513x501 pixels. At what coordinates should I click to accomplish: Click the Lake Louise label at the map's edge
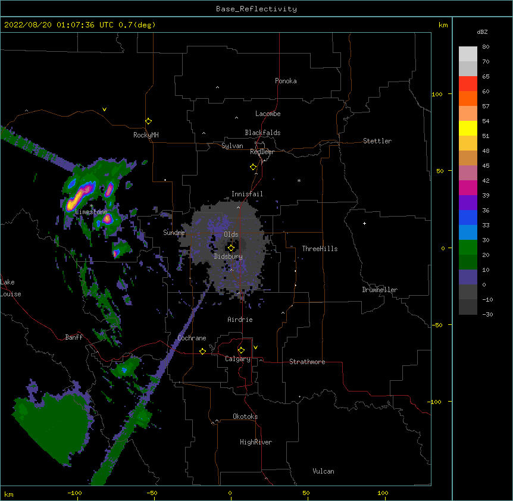pos(11,288)
